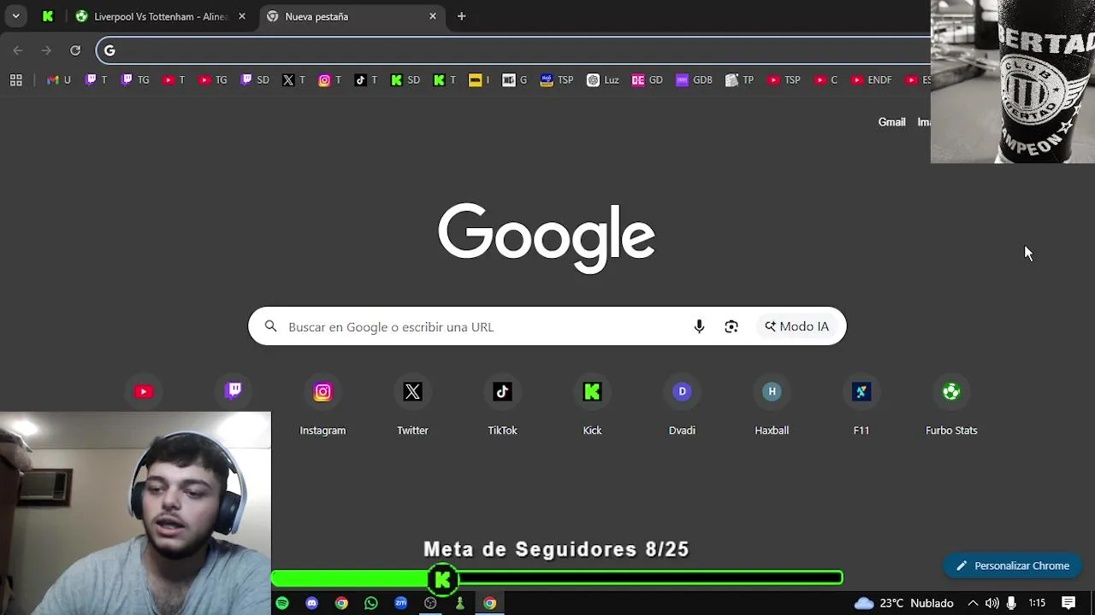
Task: Open the Twitch 'TG' bookmark
Action: (x=136, y=79)
